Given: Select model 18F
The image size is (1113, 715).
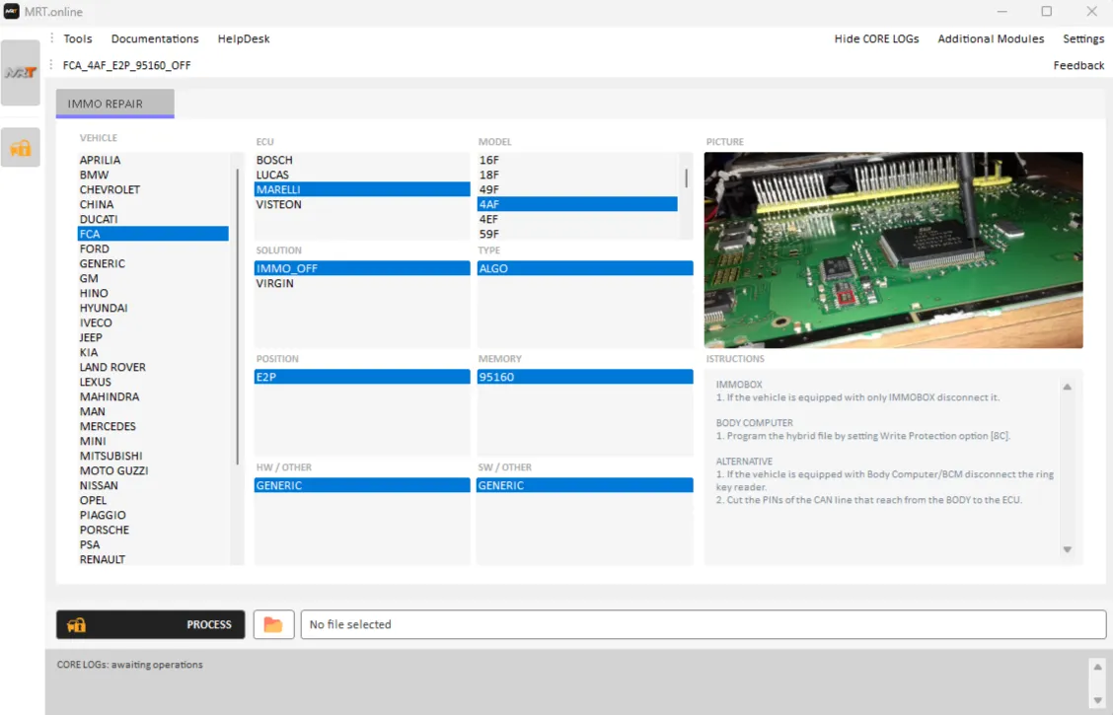Looking at the screenshot, I should (577, 176).
